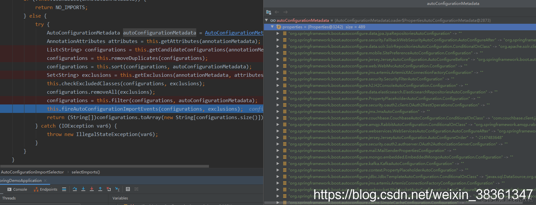This screenshot has width=536, height=205.
Task: Click entry icon beside JpaRepositoriesAutoConfiguration
Action: 285,34
